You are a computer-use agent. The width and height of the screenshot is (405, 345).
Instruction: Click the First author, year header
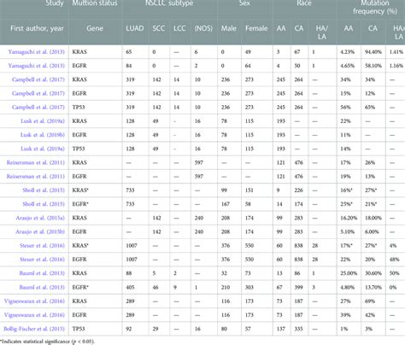tap(37, 28)
